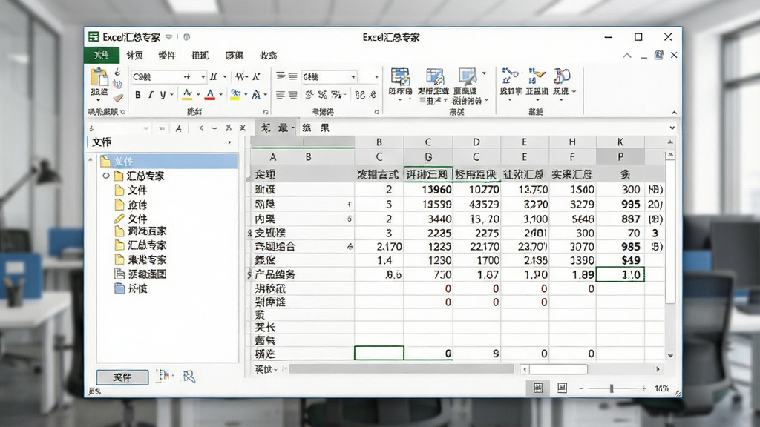The image size is (760, 427).
Task: Click the horizontal scrollbar thumb below the sheet
Action: pyautogui.click(x=558, y=369)
